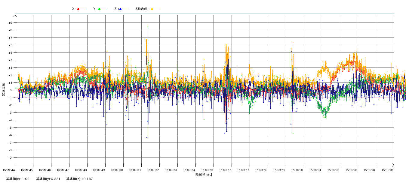Viewport: 406px width, 183px height.
Task: Click the 15:09:56 time axis label
Action: pyautogui.click(x=225, y=170)
